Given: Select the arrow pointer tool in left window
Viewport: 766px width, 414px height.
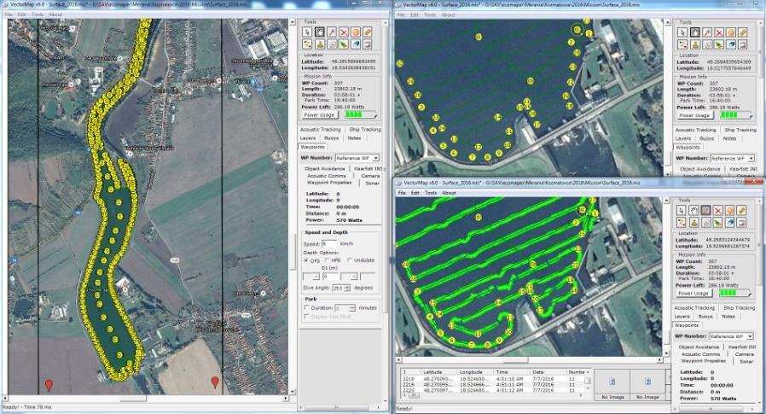Looking at the screenshot, I should pos(307,32).
